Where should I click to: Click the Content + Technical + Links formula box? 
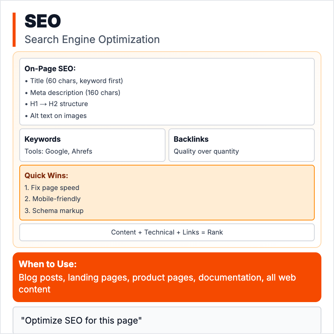167,232
